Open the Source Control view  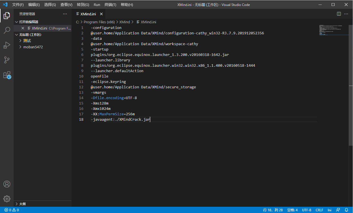click(7, 60)
